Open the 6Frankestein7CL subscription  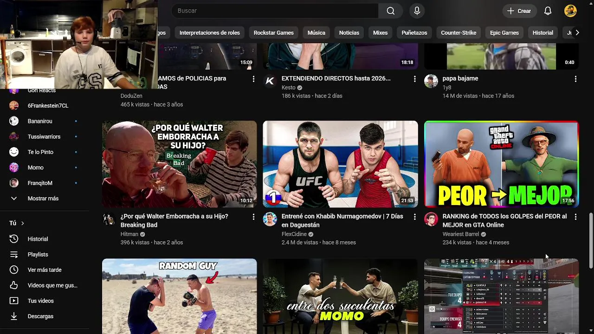[45, 106]
